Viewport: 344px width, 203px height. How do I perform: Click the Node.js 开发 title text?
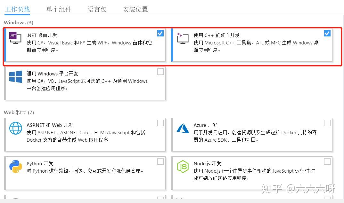click(x=207, y=163)
